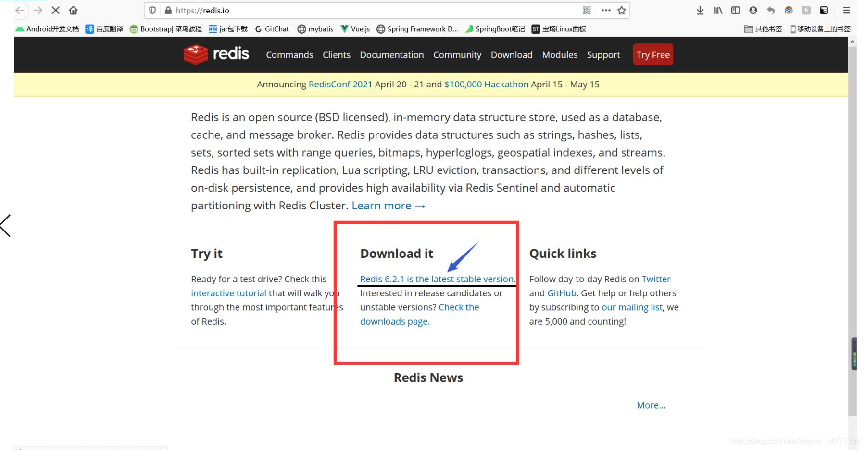Viewport: 865px width, 450px height.
Task: Click the gray square extension icon
Action: 806,10
